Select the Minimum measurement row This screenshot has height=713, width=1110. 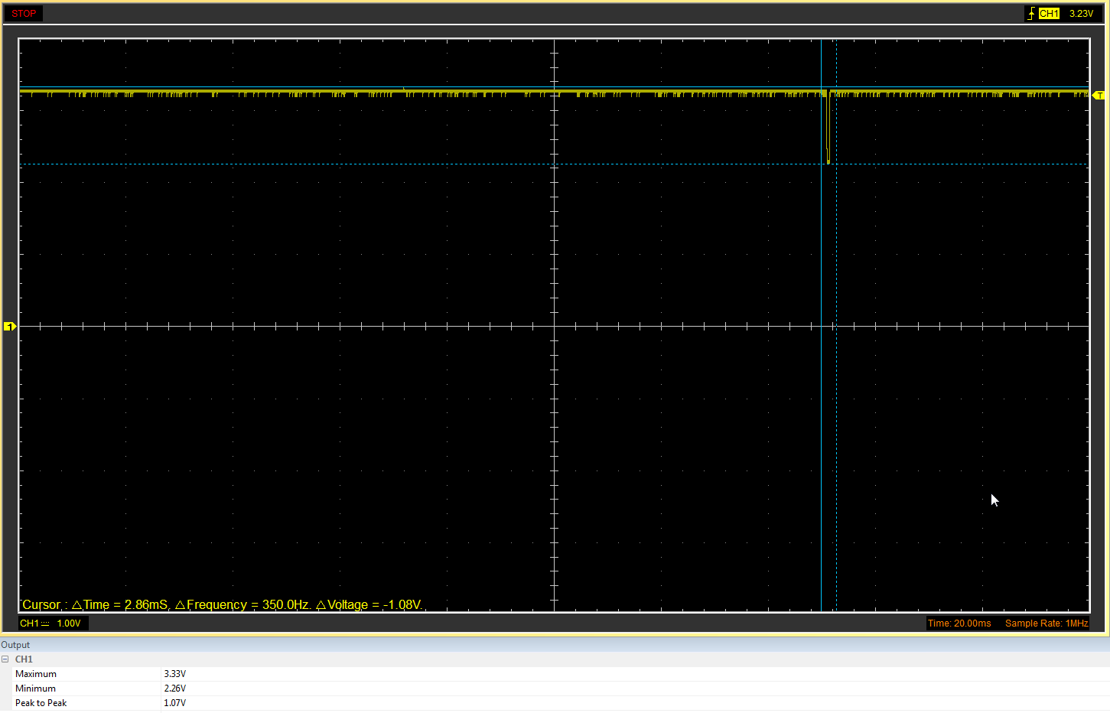35,689
